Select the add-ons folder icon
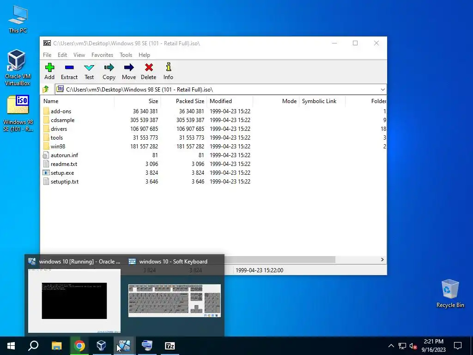 46,111
